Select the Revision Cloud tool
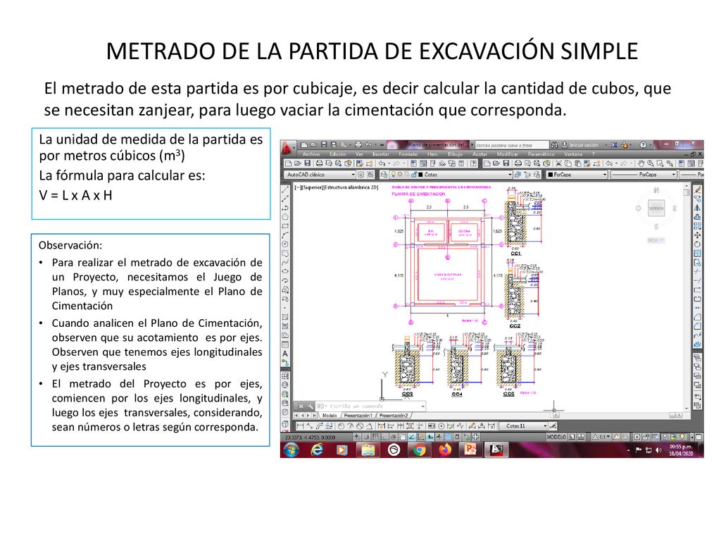721x541 pixels. click(285, 253)
